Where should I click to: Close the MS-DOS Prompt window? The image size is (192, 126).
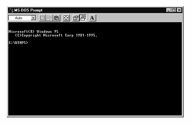pyautogui.click(x=179, y=10)
